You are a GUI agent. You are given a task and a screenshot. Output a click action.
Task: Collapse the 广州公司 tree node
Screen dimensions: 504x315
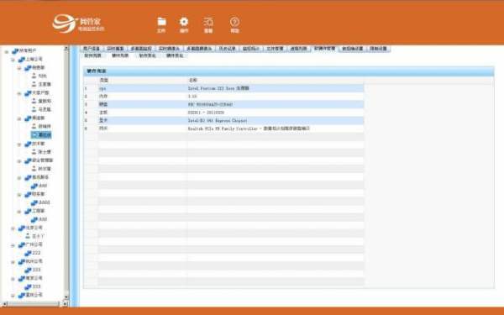tap(13, 245)
